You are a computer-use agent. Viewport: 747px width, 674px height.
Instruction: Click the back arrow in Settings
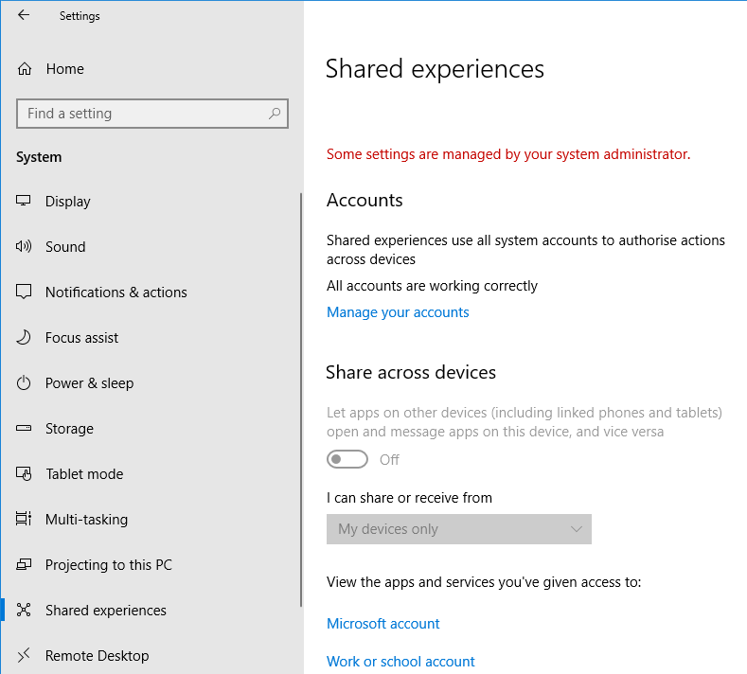[x=24, y=15]
